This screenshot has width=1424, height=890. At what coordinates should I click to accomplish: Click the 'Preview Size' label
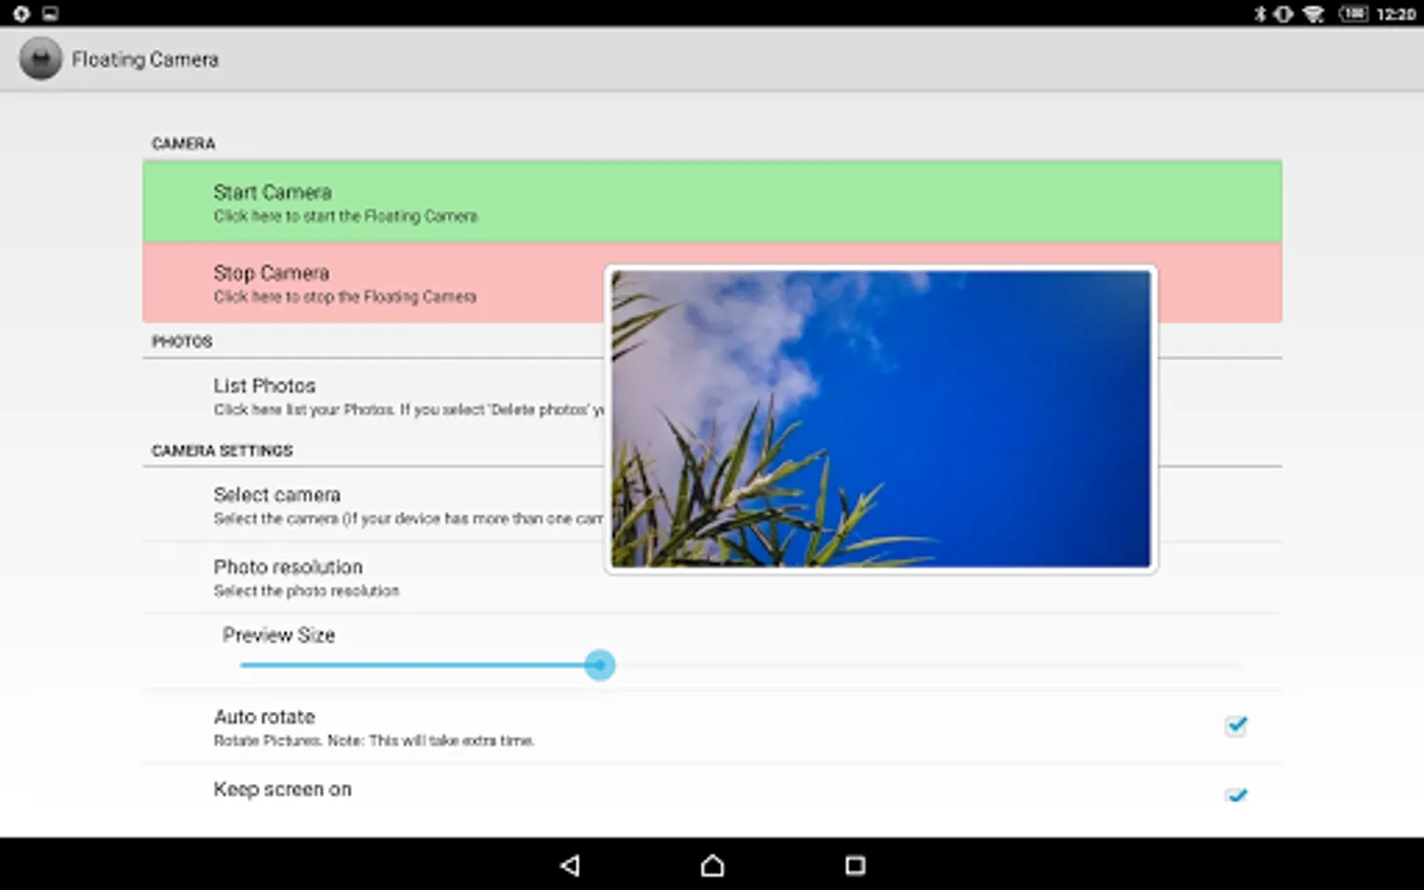[x=279, y=635]
